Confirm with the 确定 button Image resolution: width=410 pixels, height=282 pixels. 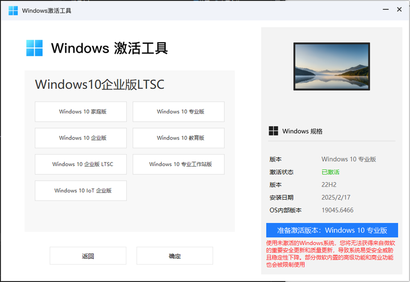pyautogui.click(x=174, y=256)
